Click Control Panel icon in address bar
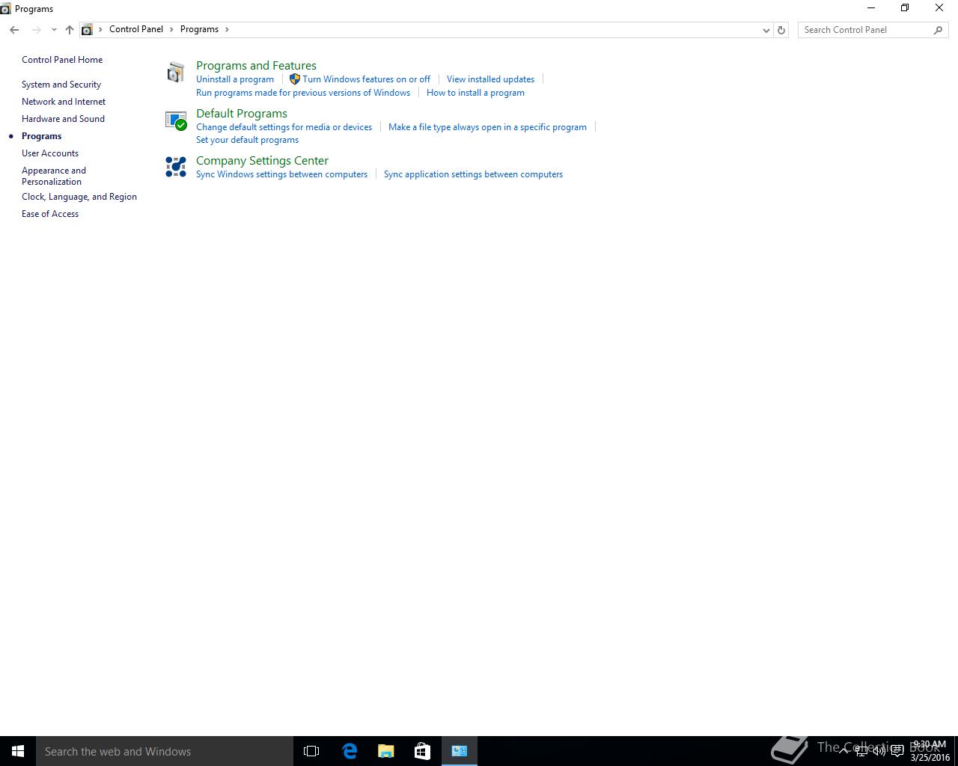Screen dimensions: 958x766 click(x=87, y=30)
